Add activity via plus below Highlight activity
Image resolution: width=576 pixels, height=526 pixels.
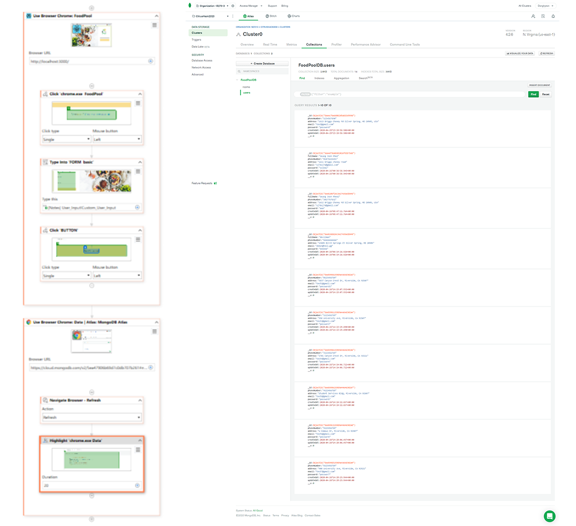point(92,495)
